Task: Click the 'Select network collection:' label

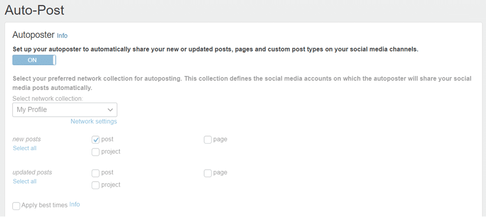Action: point(48,98)
